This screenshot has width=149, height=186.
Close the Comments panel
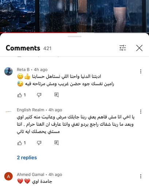(139, 48)
